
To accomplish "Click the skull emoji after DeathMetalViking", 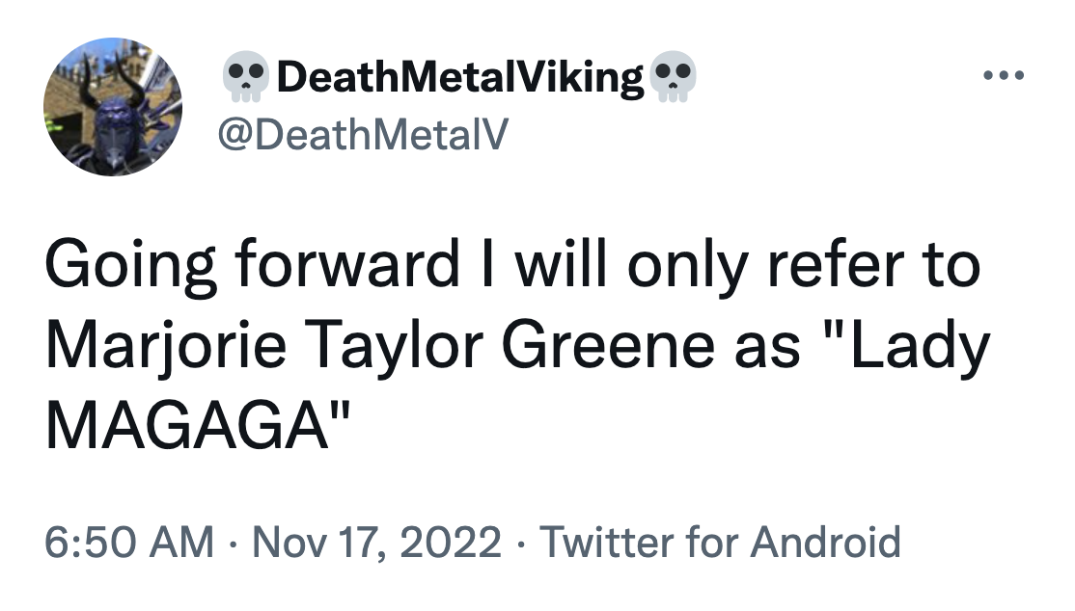I will [673, 78].
